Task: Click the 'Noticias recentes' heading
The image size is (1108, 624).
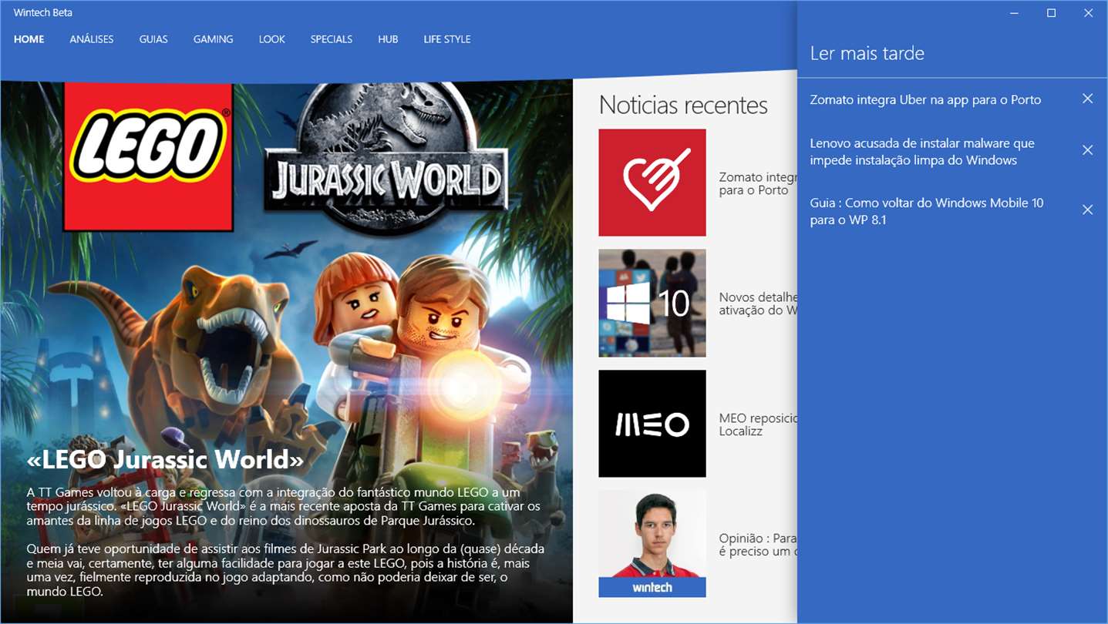Action: point(683,105)
